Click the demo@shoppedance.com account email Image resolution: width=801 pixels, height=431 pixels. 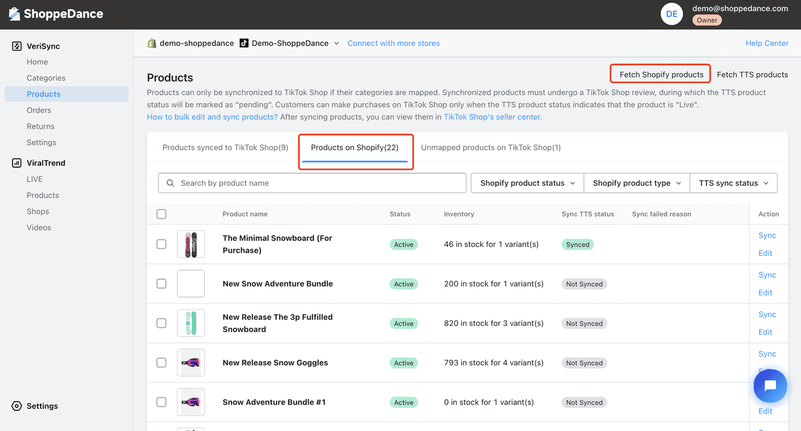pos(740,8)
